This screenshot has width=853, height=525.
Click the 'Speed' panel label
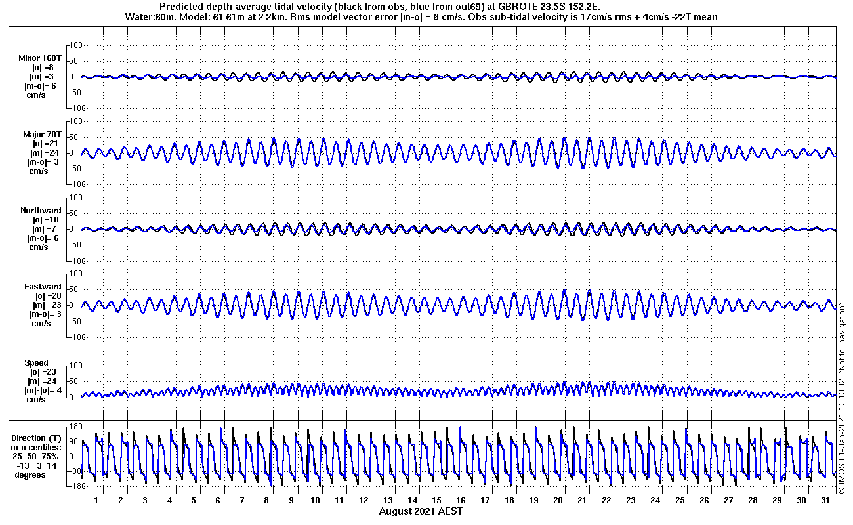point(36,363)
